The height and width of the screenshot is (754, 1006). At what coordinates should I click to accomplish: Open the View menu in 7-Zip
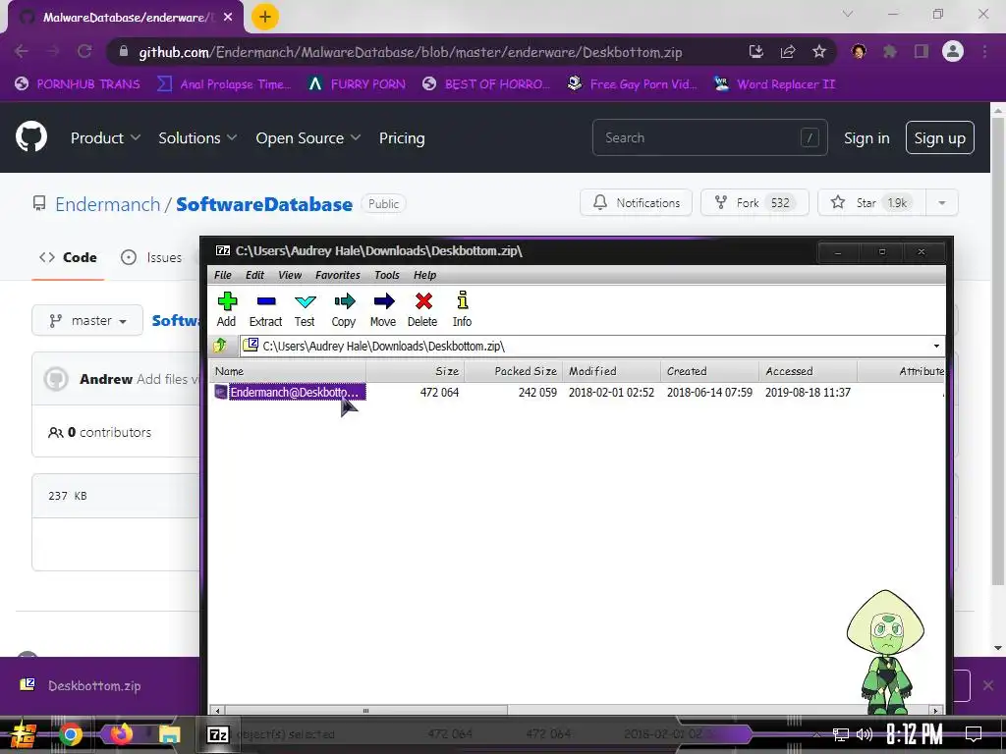(290, 275)
